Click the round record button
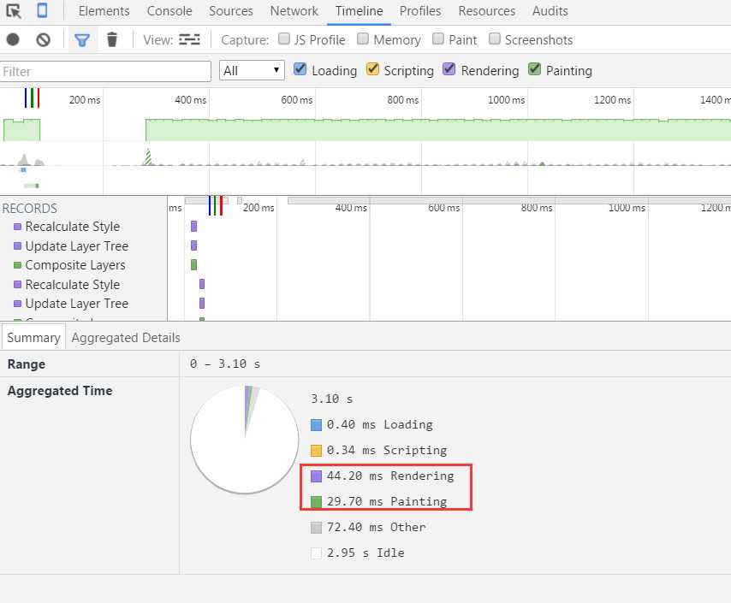Viewport: 731px width, 603px height. click(x=13, y=39)
